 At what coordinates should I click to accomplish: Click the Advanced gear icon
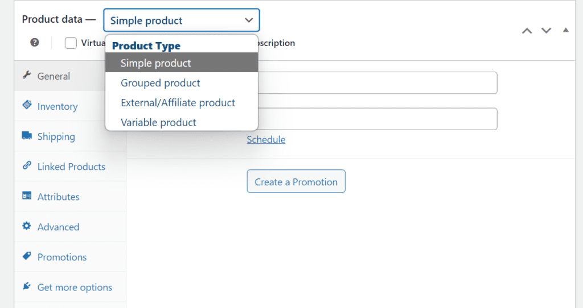[x=27, y=226]
